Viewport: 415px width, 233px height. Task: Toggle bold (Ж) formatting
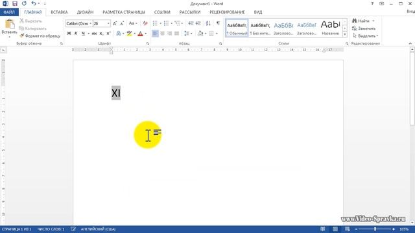[69, 33]
